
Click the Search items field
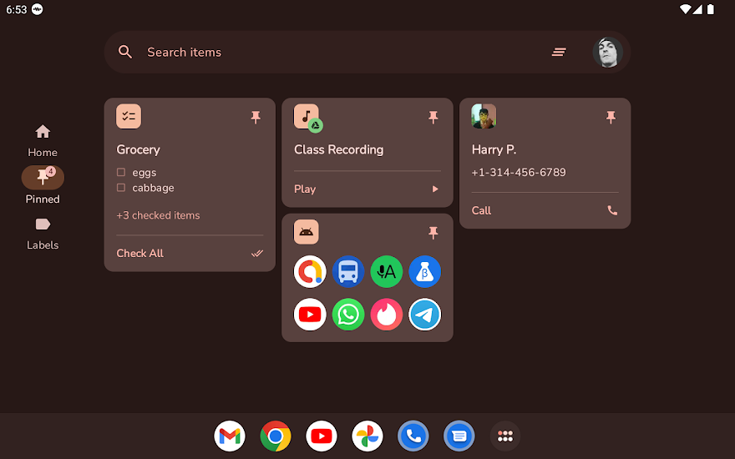[334, 52]
